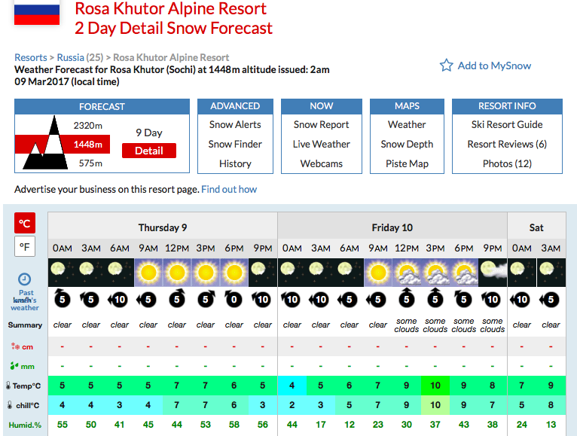Select the 2320m elevation forecast
577x436 pixels.
pos(87,126)
